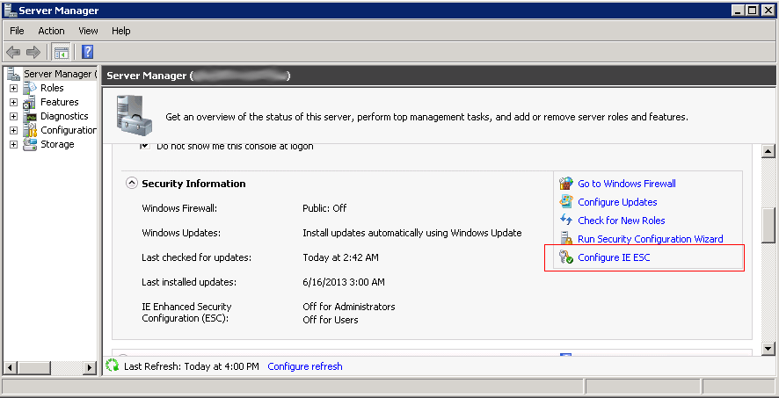Screen dimensions: 779x398
Task: Expand the Roles tree node
Action: coord(13,89)
